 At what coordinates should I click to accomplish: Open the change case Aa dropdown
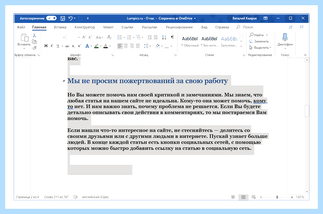pyautogui.click(x=99, y=38)
